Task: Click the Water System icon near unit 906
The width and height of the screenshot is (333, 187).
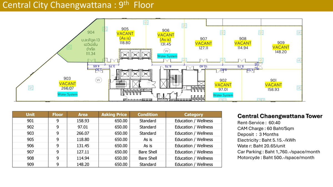Action: [167, 56]
